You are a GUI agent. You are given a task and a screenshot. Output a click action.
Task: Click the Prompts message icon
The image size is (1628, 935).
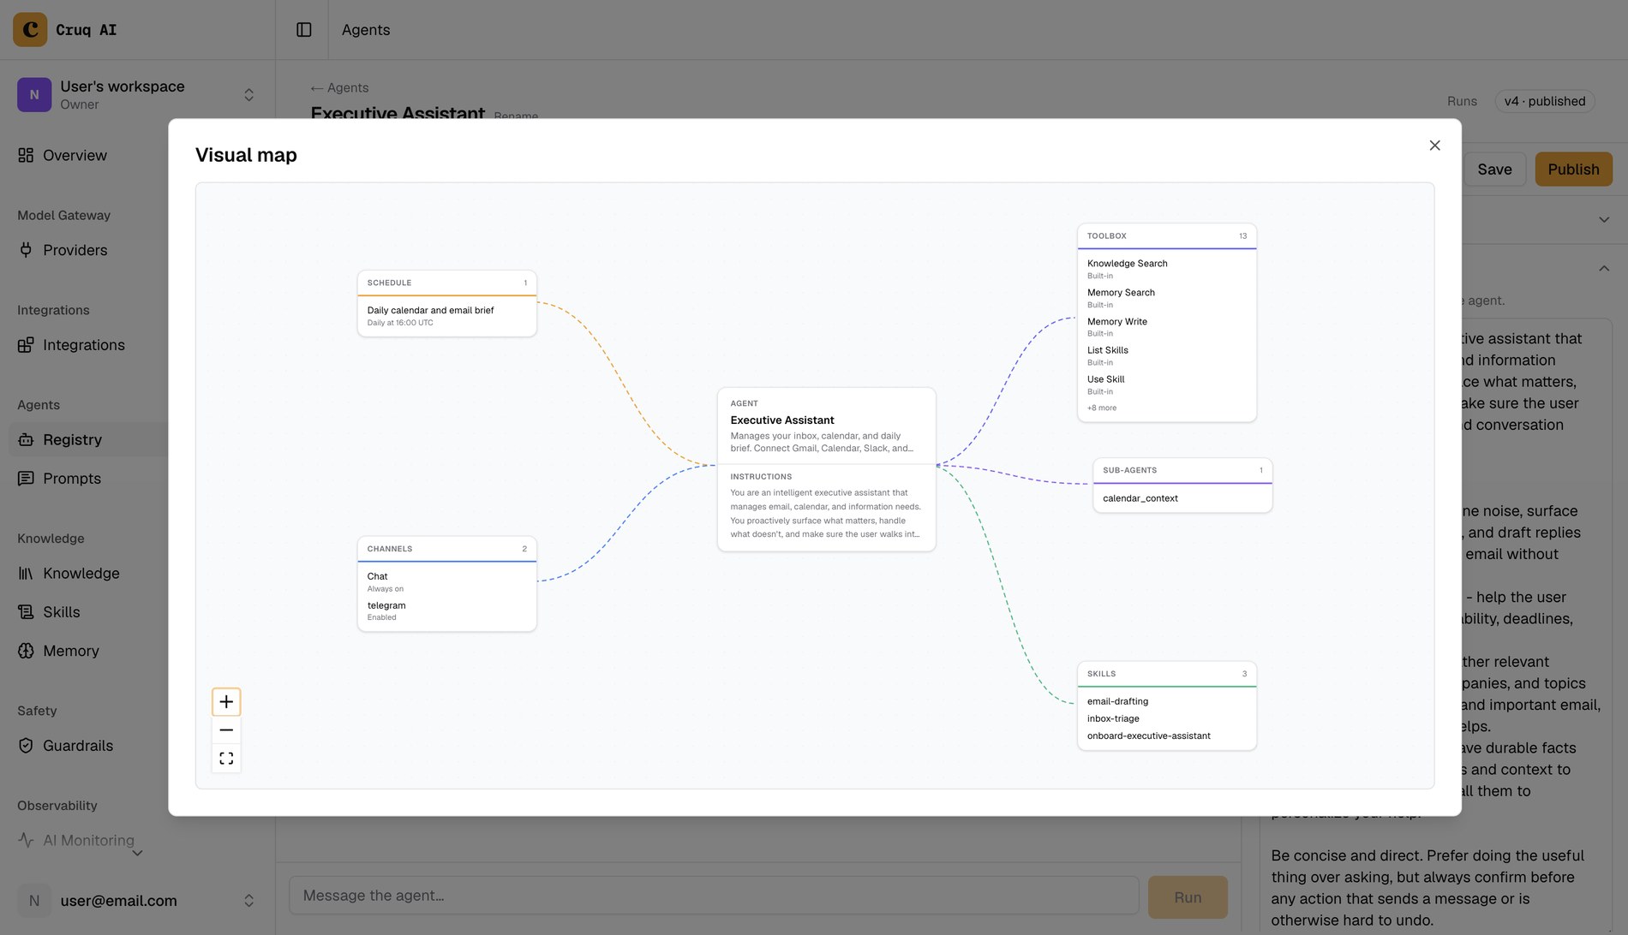[x=26, y=479]
